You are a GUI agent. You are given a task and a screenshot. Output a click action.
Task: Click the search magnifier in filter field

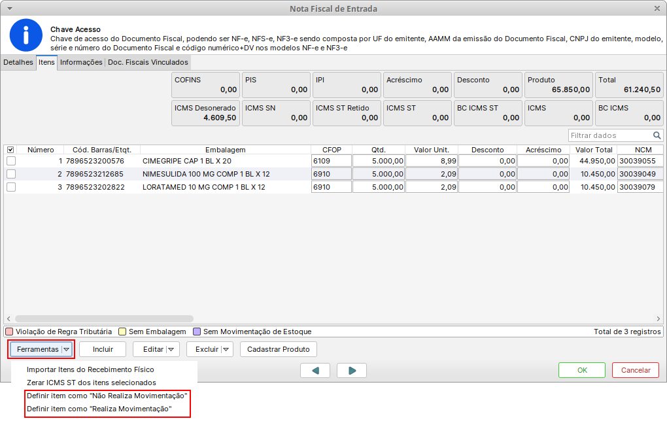click(657, 135)
